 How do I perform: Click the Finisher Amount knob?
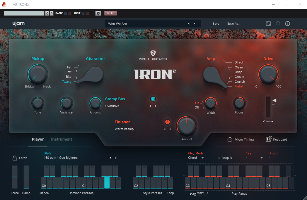point(187,126)
